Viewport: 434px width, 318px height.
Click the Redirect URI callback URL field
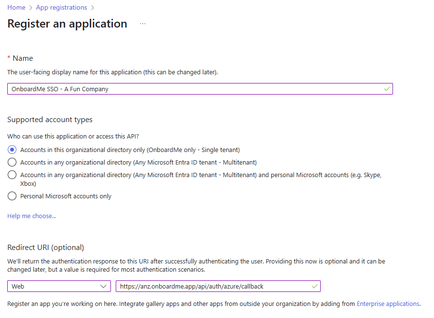click(212, 286)
